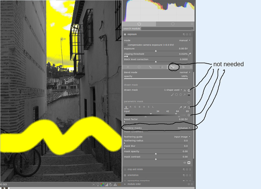Screen dimensions: 261x189
Task: Open the combine masks inclusive dropdown
Action: (183, 128)
